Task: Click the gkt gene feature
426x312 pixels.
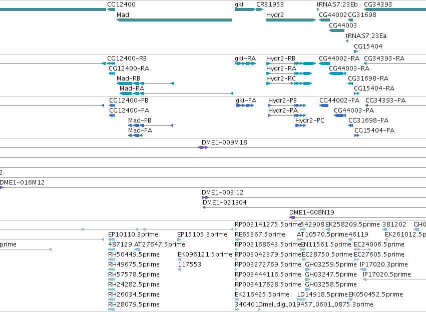Action: coord(245,9)
